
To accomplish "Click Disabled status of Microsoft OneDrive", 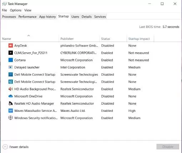I will tap(107, 96).
